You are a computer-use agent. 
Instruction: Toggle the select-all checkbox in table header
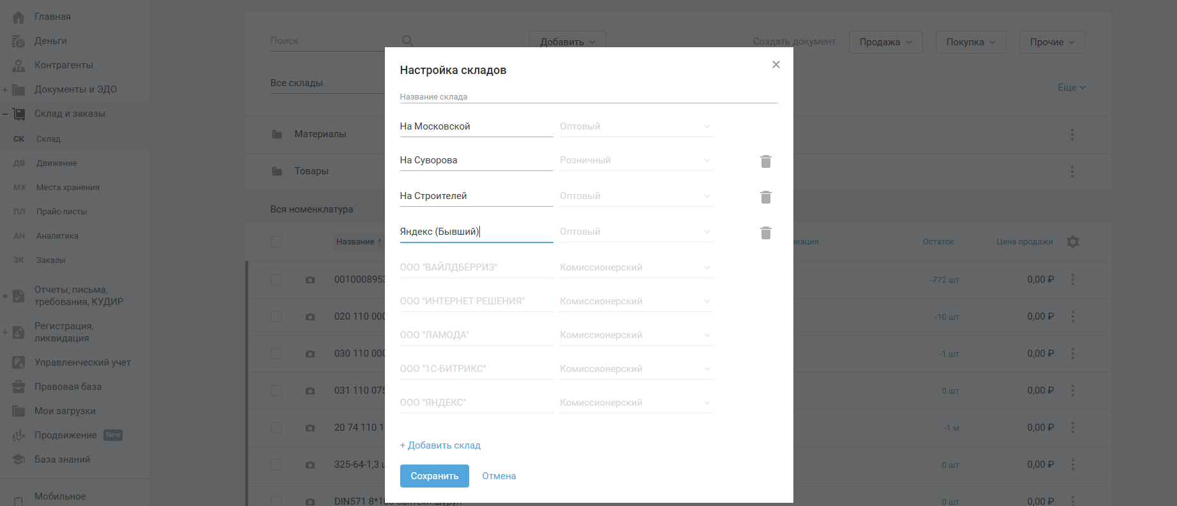[x=276, y=242]
